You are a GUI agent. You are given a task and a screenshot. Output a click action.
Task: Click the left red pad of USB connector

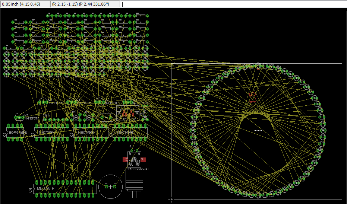point(125,160)
